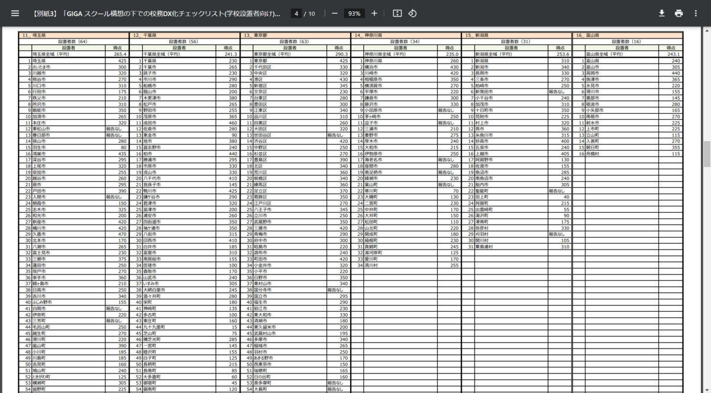Select "川越市" in Saitama table
This screenshot has height=393, width=711.
(x=38, y=73)
